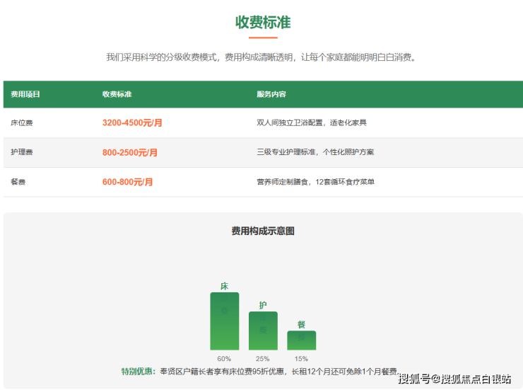Image resolution: width=523 pixels, height=390 pixels.
Task: Select the 服务内容 column header
Action: click(271, 94)
